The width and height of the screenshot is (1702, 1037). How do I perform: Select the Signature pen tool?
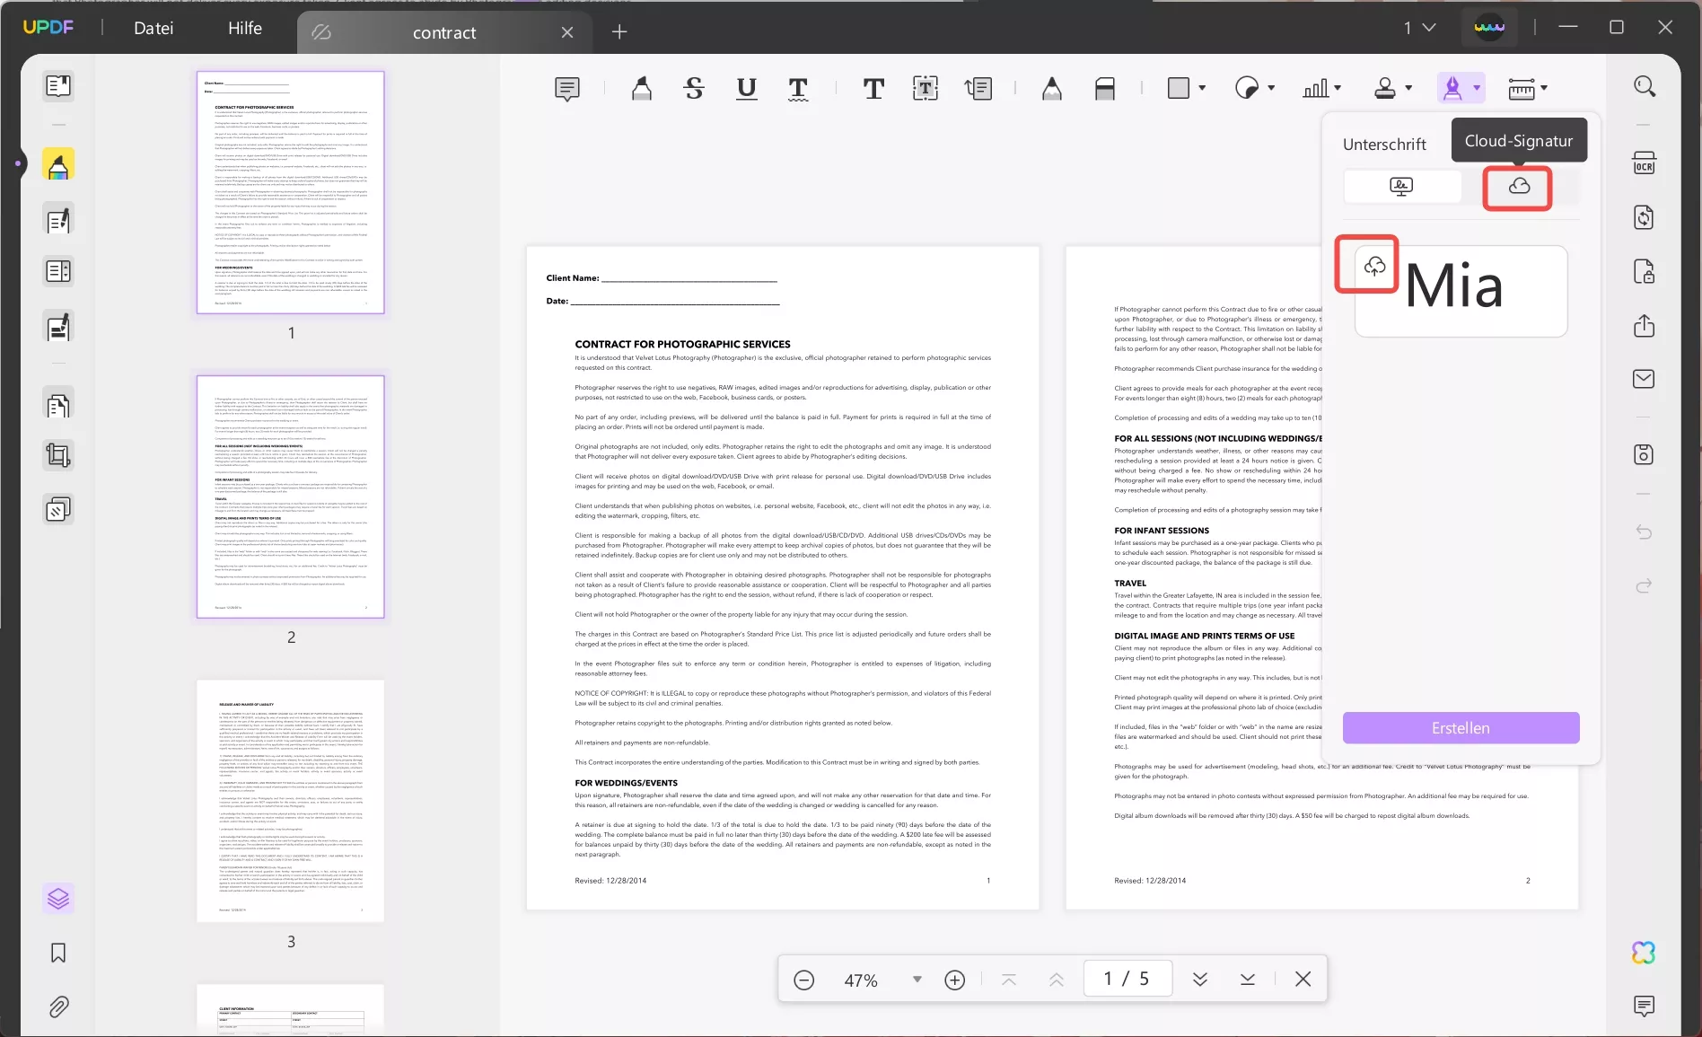pyautogui.click(x=1452, y=88)
